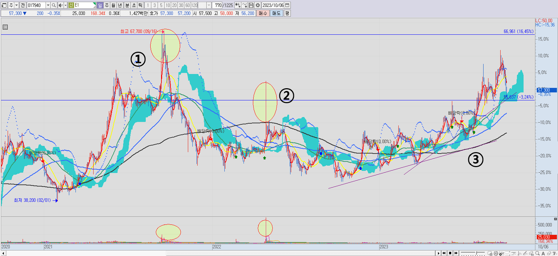Select interval 30 in the toolbar

(x=181, y=5)
